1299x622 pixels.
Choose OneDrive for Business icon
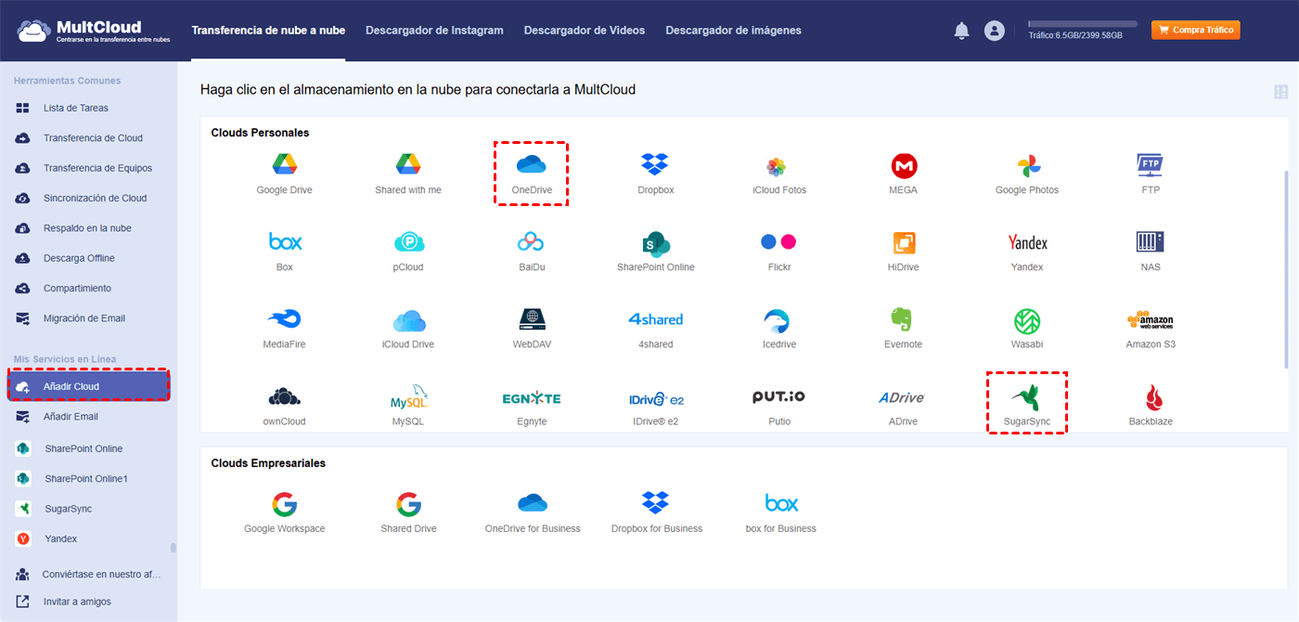click(533, 503)
